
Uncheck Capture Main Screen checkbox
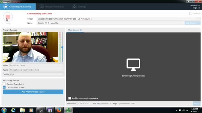4,87
